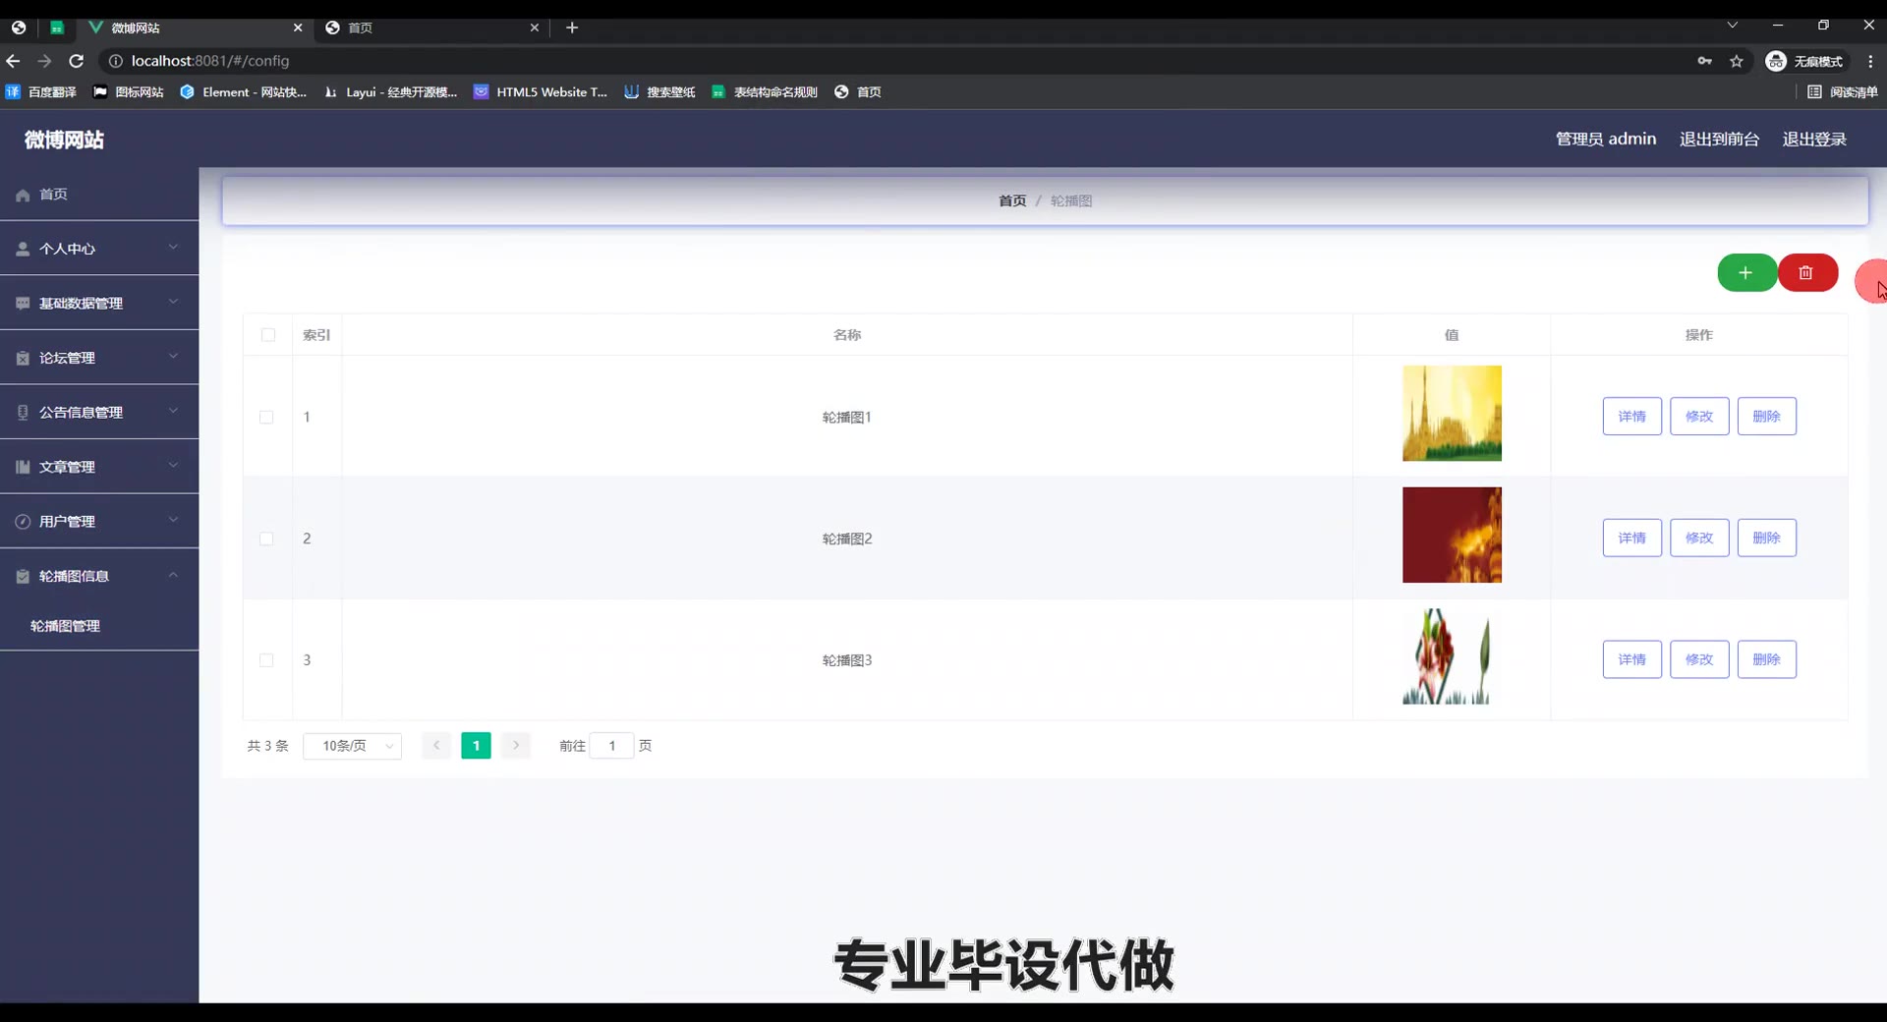Expand the 论坛管理 menu chevron

(173, 357)
